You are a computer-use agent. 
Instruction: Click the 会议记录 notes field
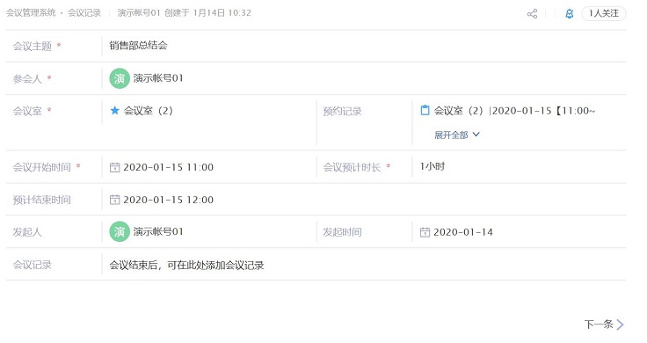click(x=364, y=265)
